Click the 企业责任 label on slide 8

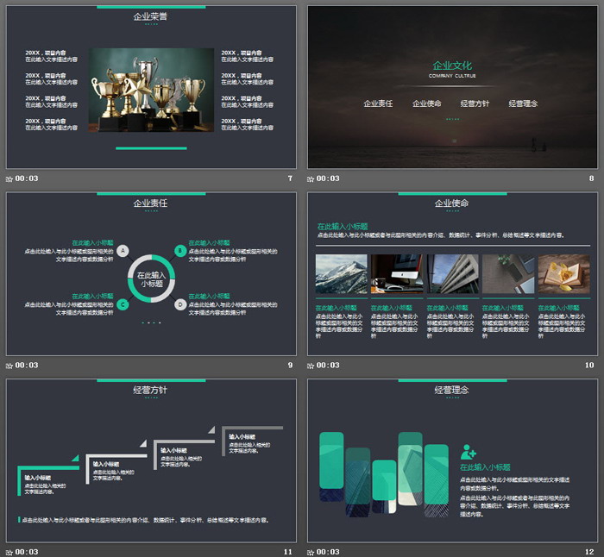[x=378, y=103]
